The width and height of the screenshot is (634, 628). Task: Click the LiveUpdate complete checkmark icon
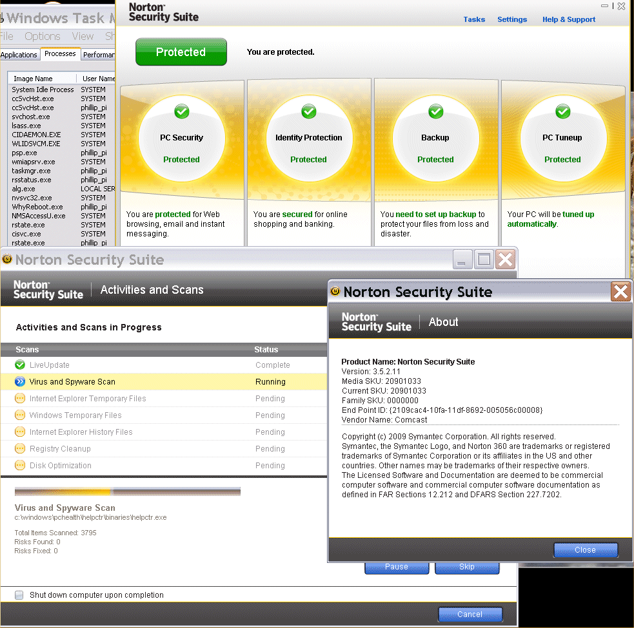coord(20,365)
